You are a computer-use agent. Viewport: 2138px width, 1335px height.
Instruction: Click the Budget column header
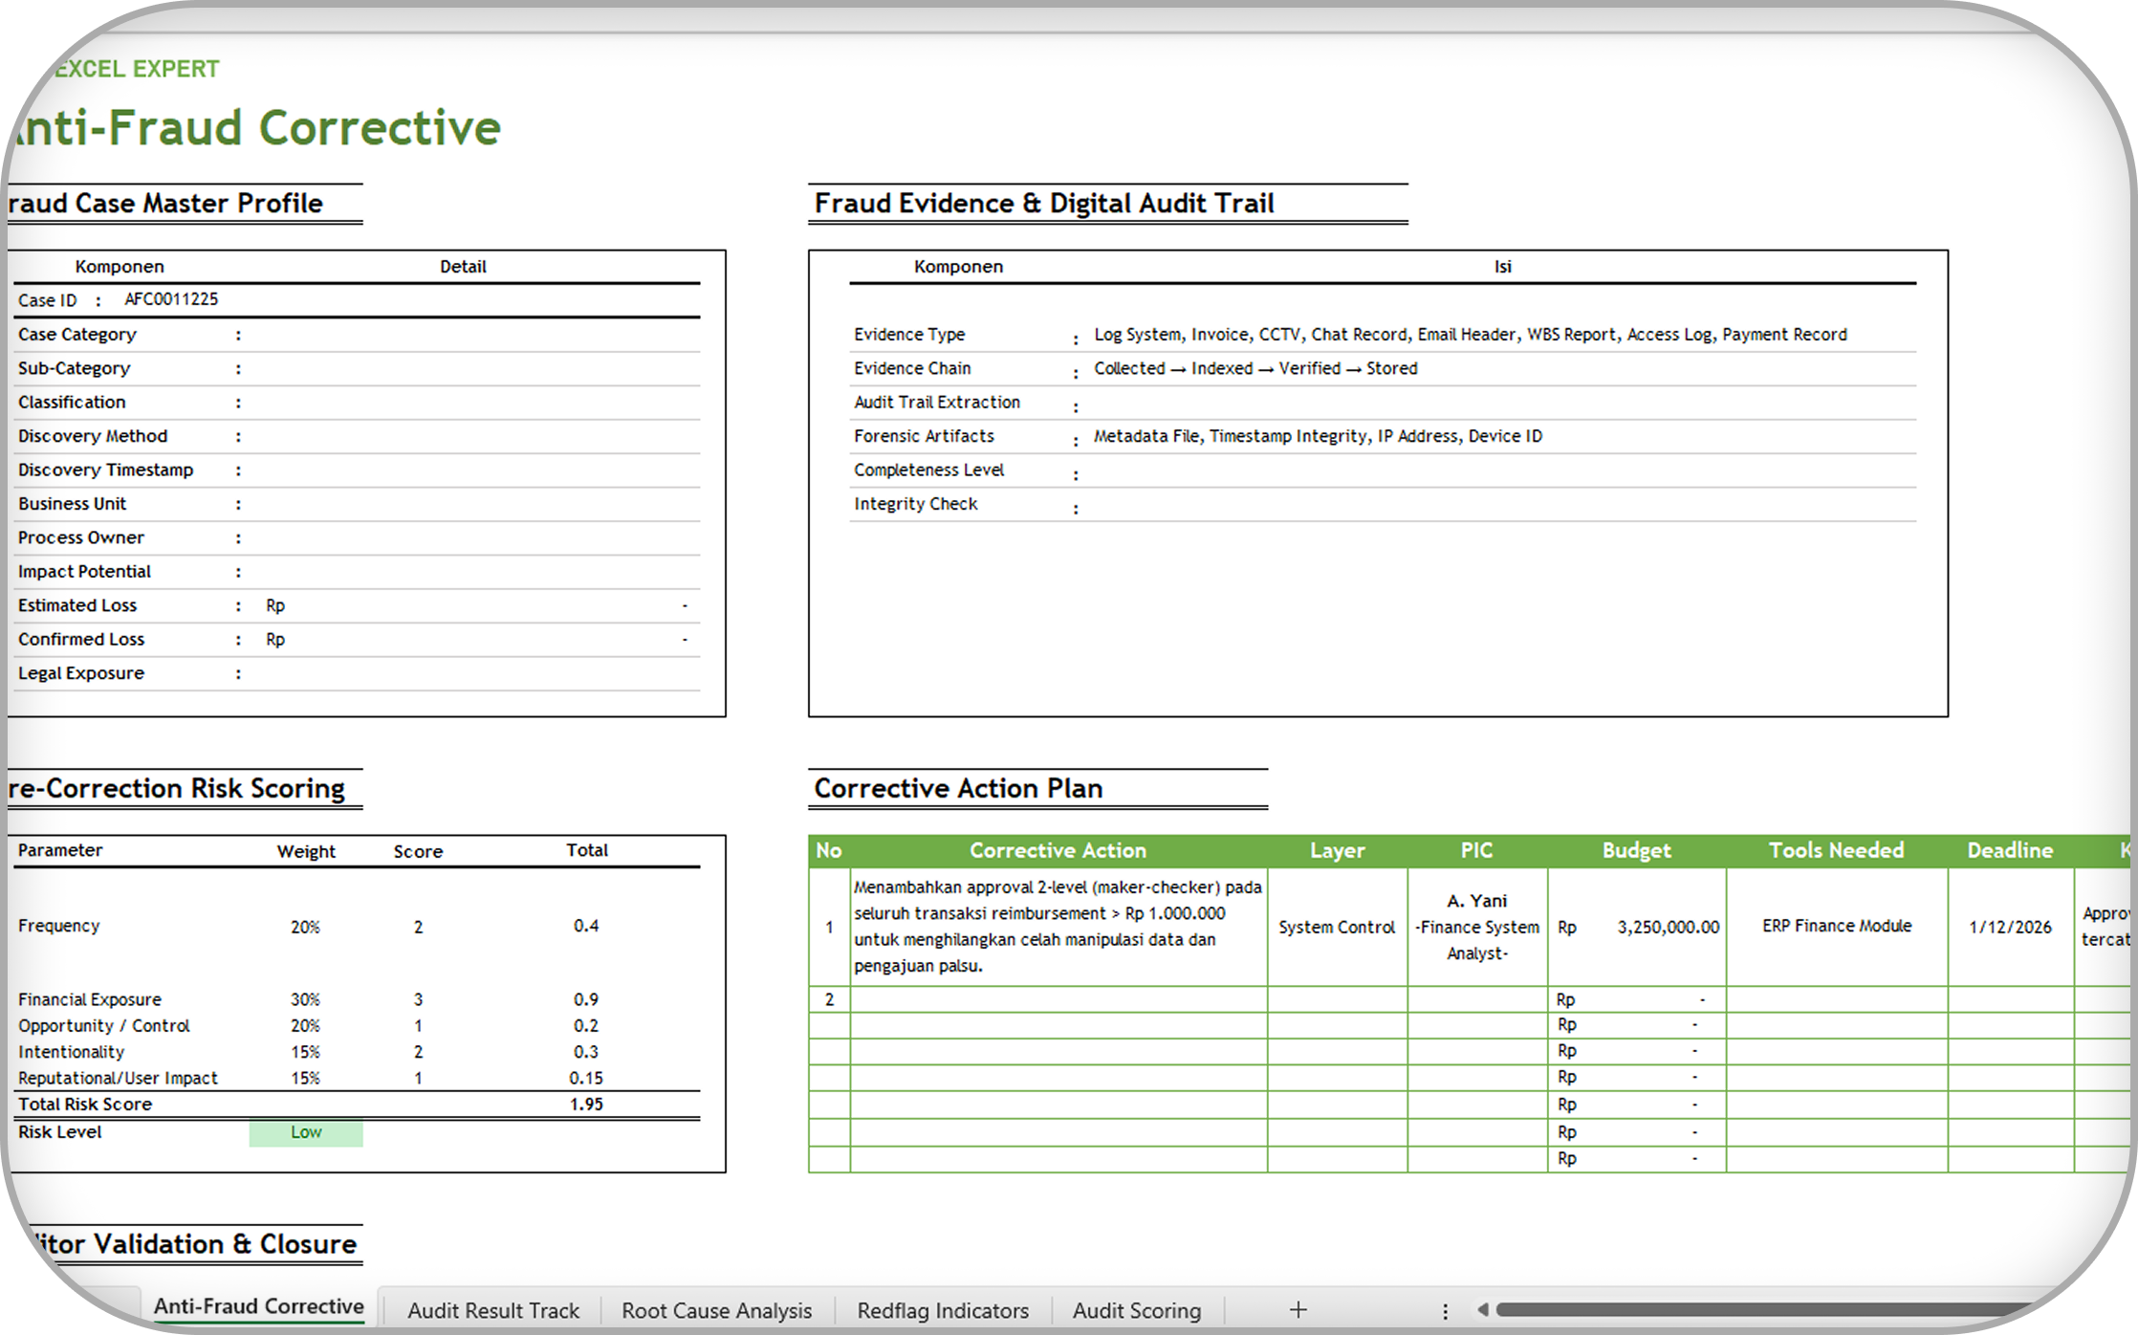[1636, 850]
